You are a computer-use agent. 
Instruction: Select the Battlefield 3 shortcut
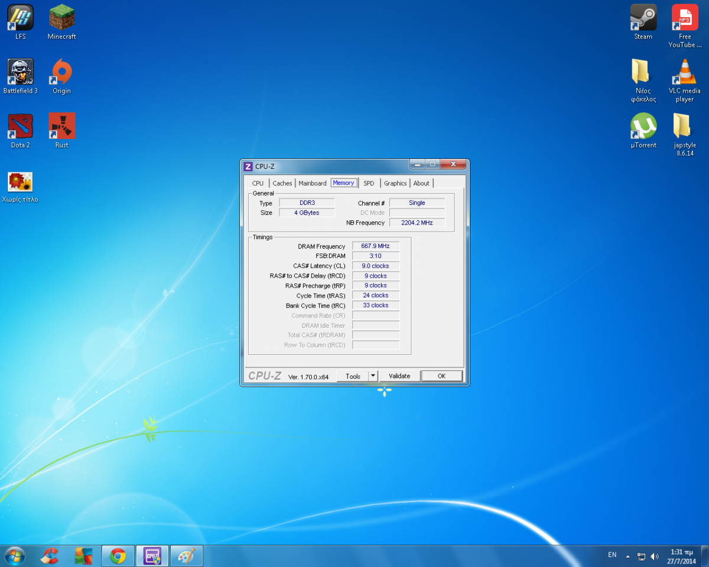(20, 76)
